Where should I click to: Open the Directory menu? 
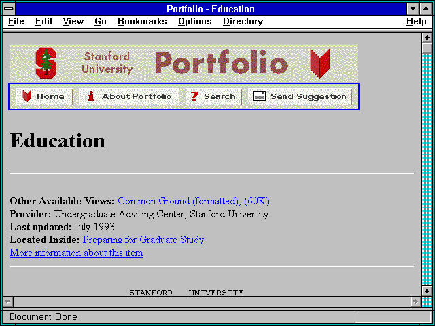click(243, 21)
